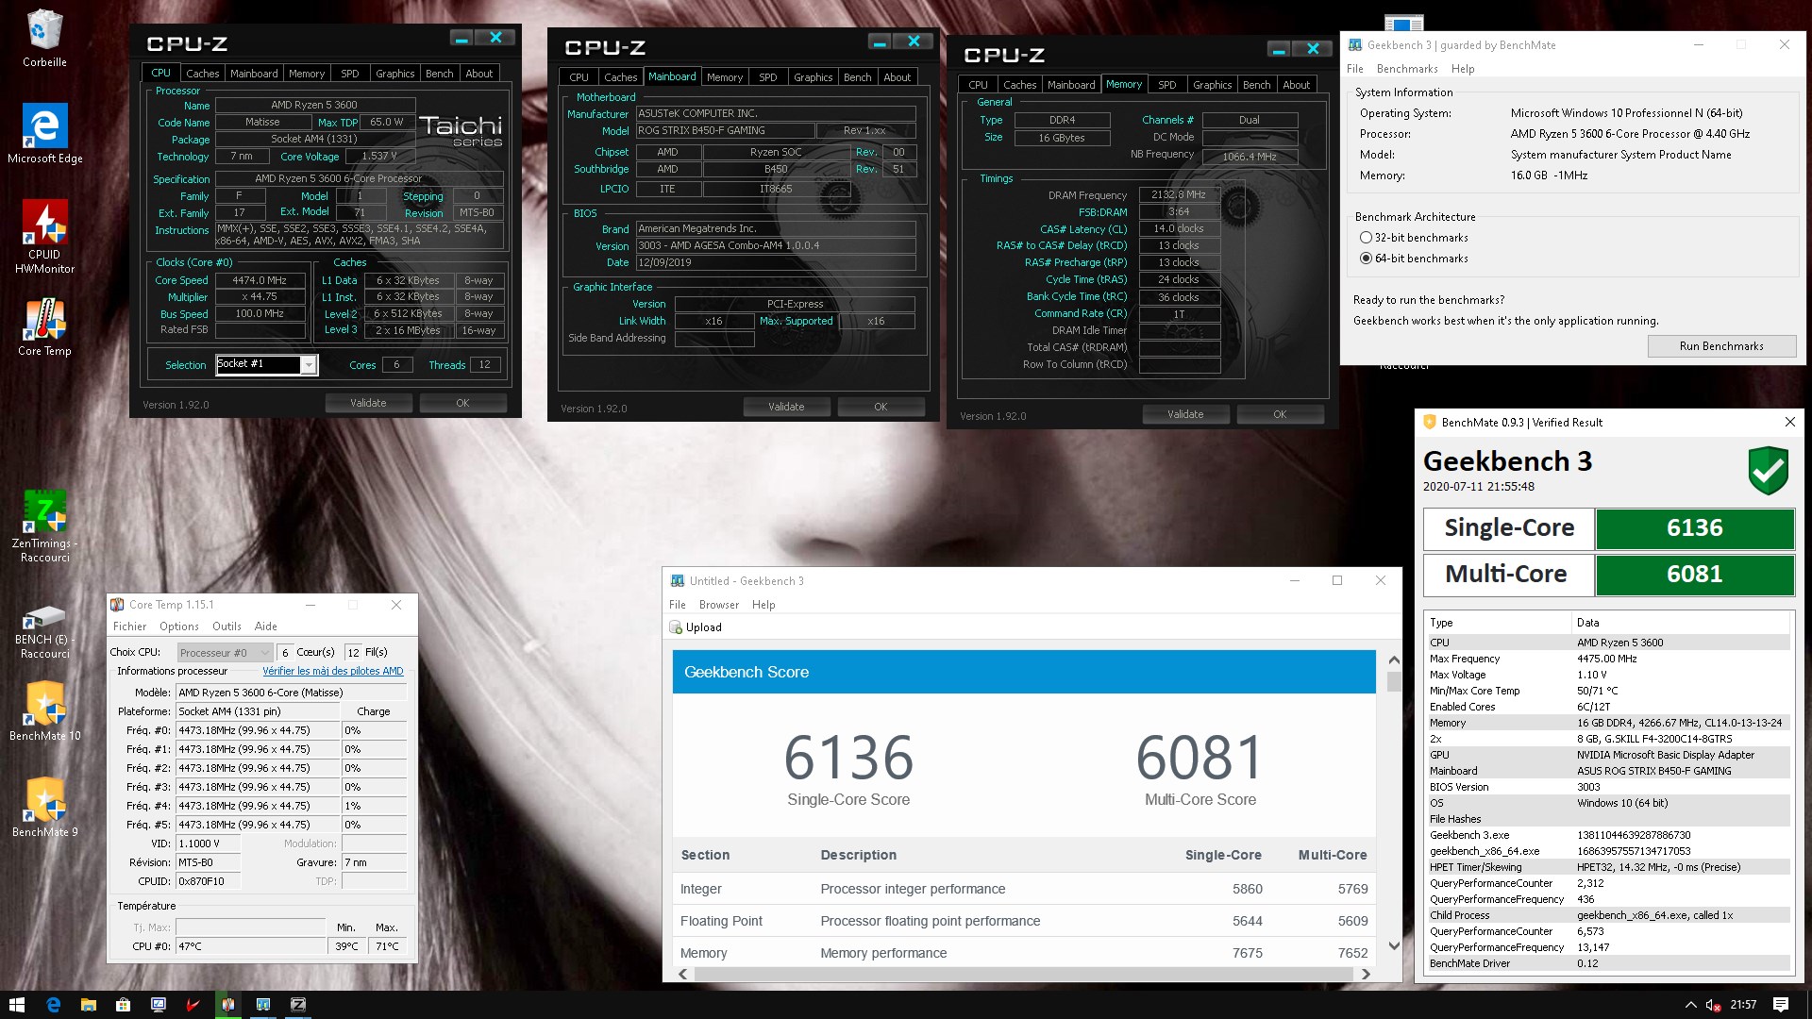Open the CPUID HWMonitor desktop shortcut
This screenshot has width=1812, height=1019.
click(44, 236)
